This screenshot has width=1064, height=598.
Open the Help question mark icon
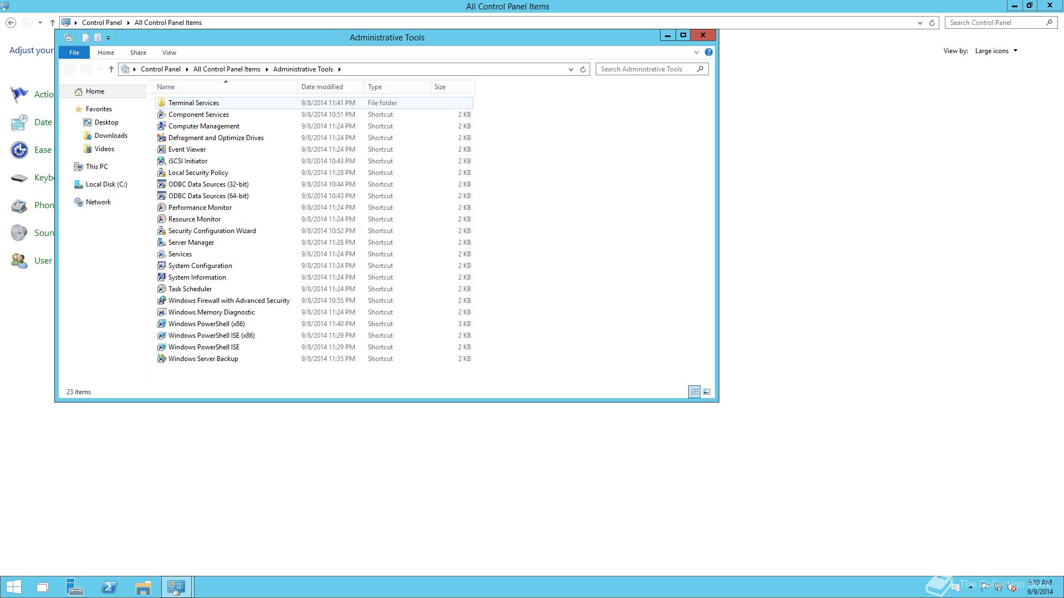pos(708,52)
